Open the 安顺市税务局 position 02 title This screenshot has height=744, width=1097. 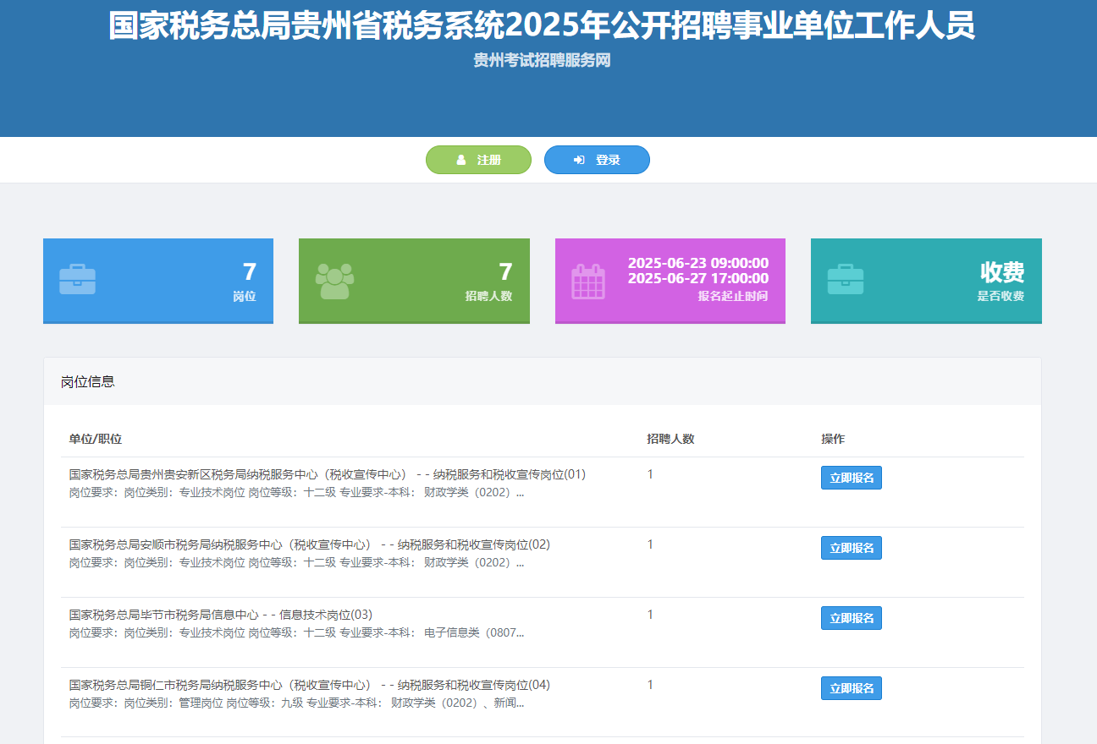point(309,544)
